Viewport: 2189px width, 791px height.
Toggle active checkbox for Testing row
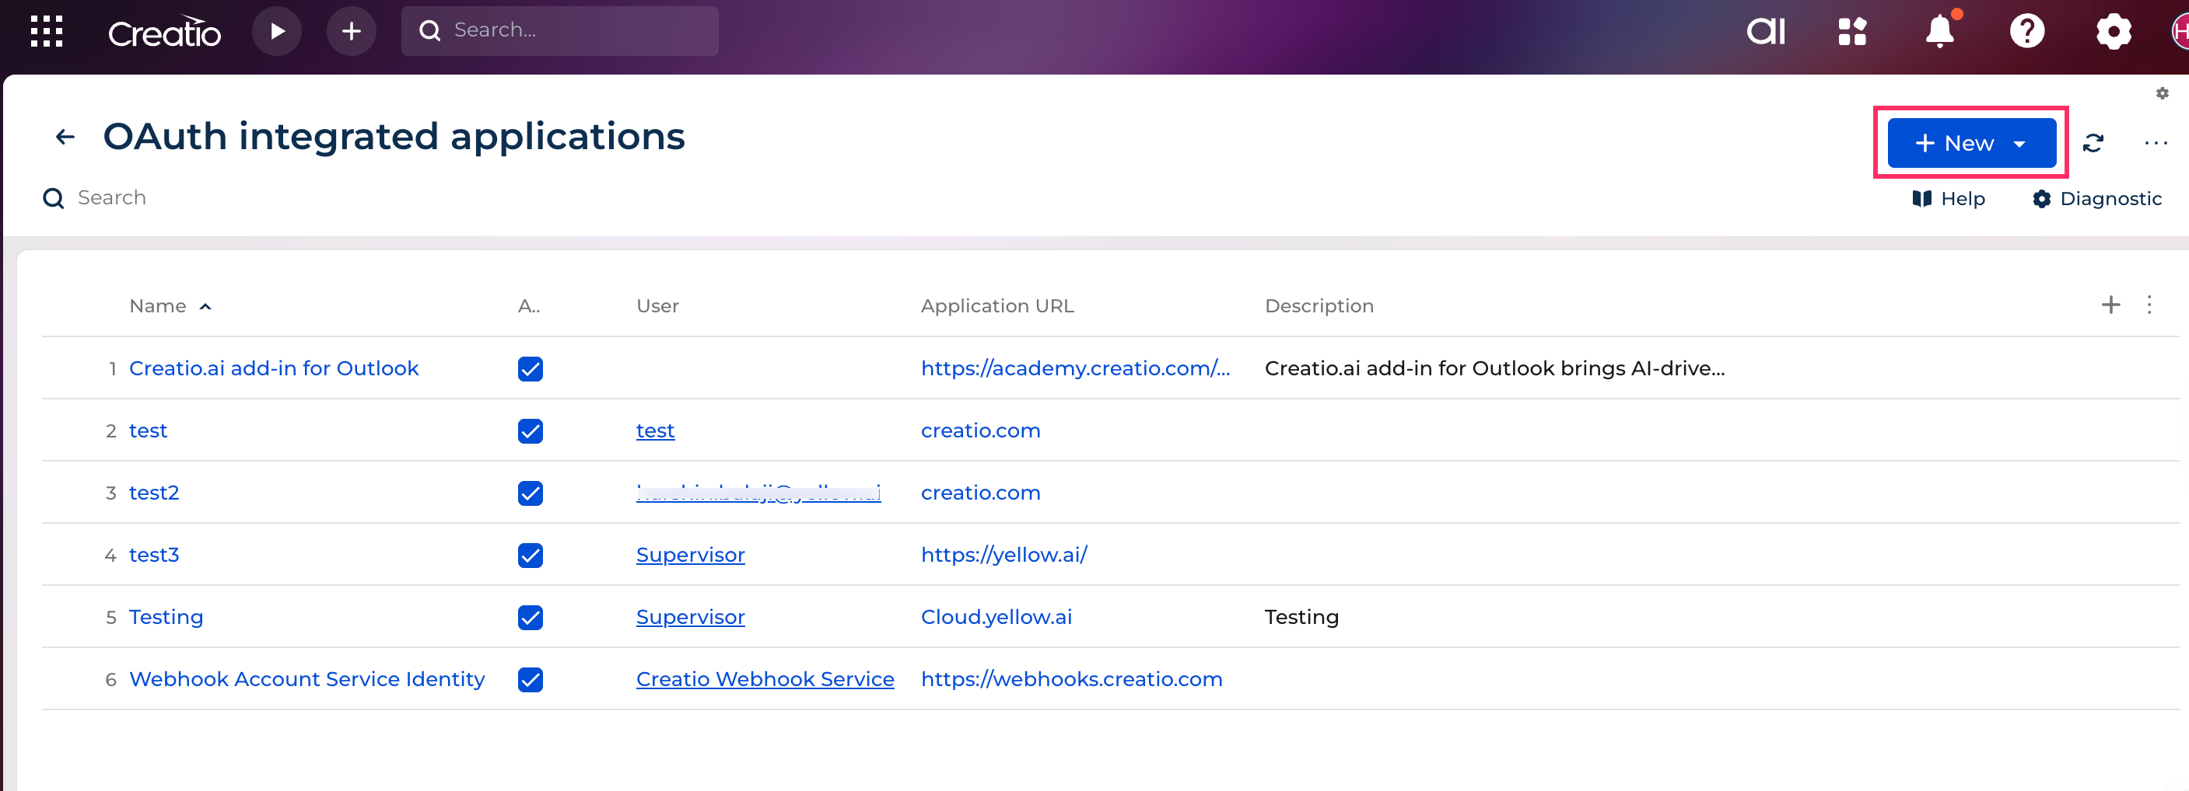pos(531,617)
